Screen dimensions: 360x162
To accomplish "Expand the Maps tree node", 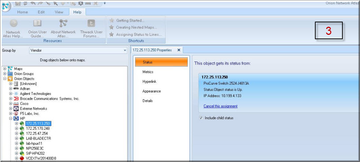I will (x=5, y=69).
